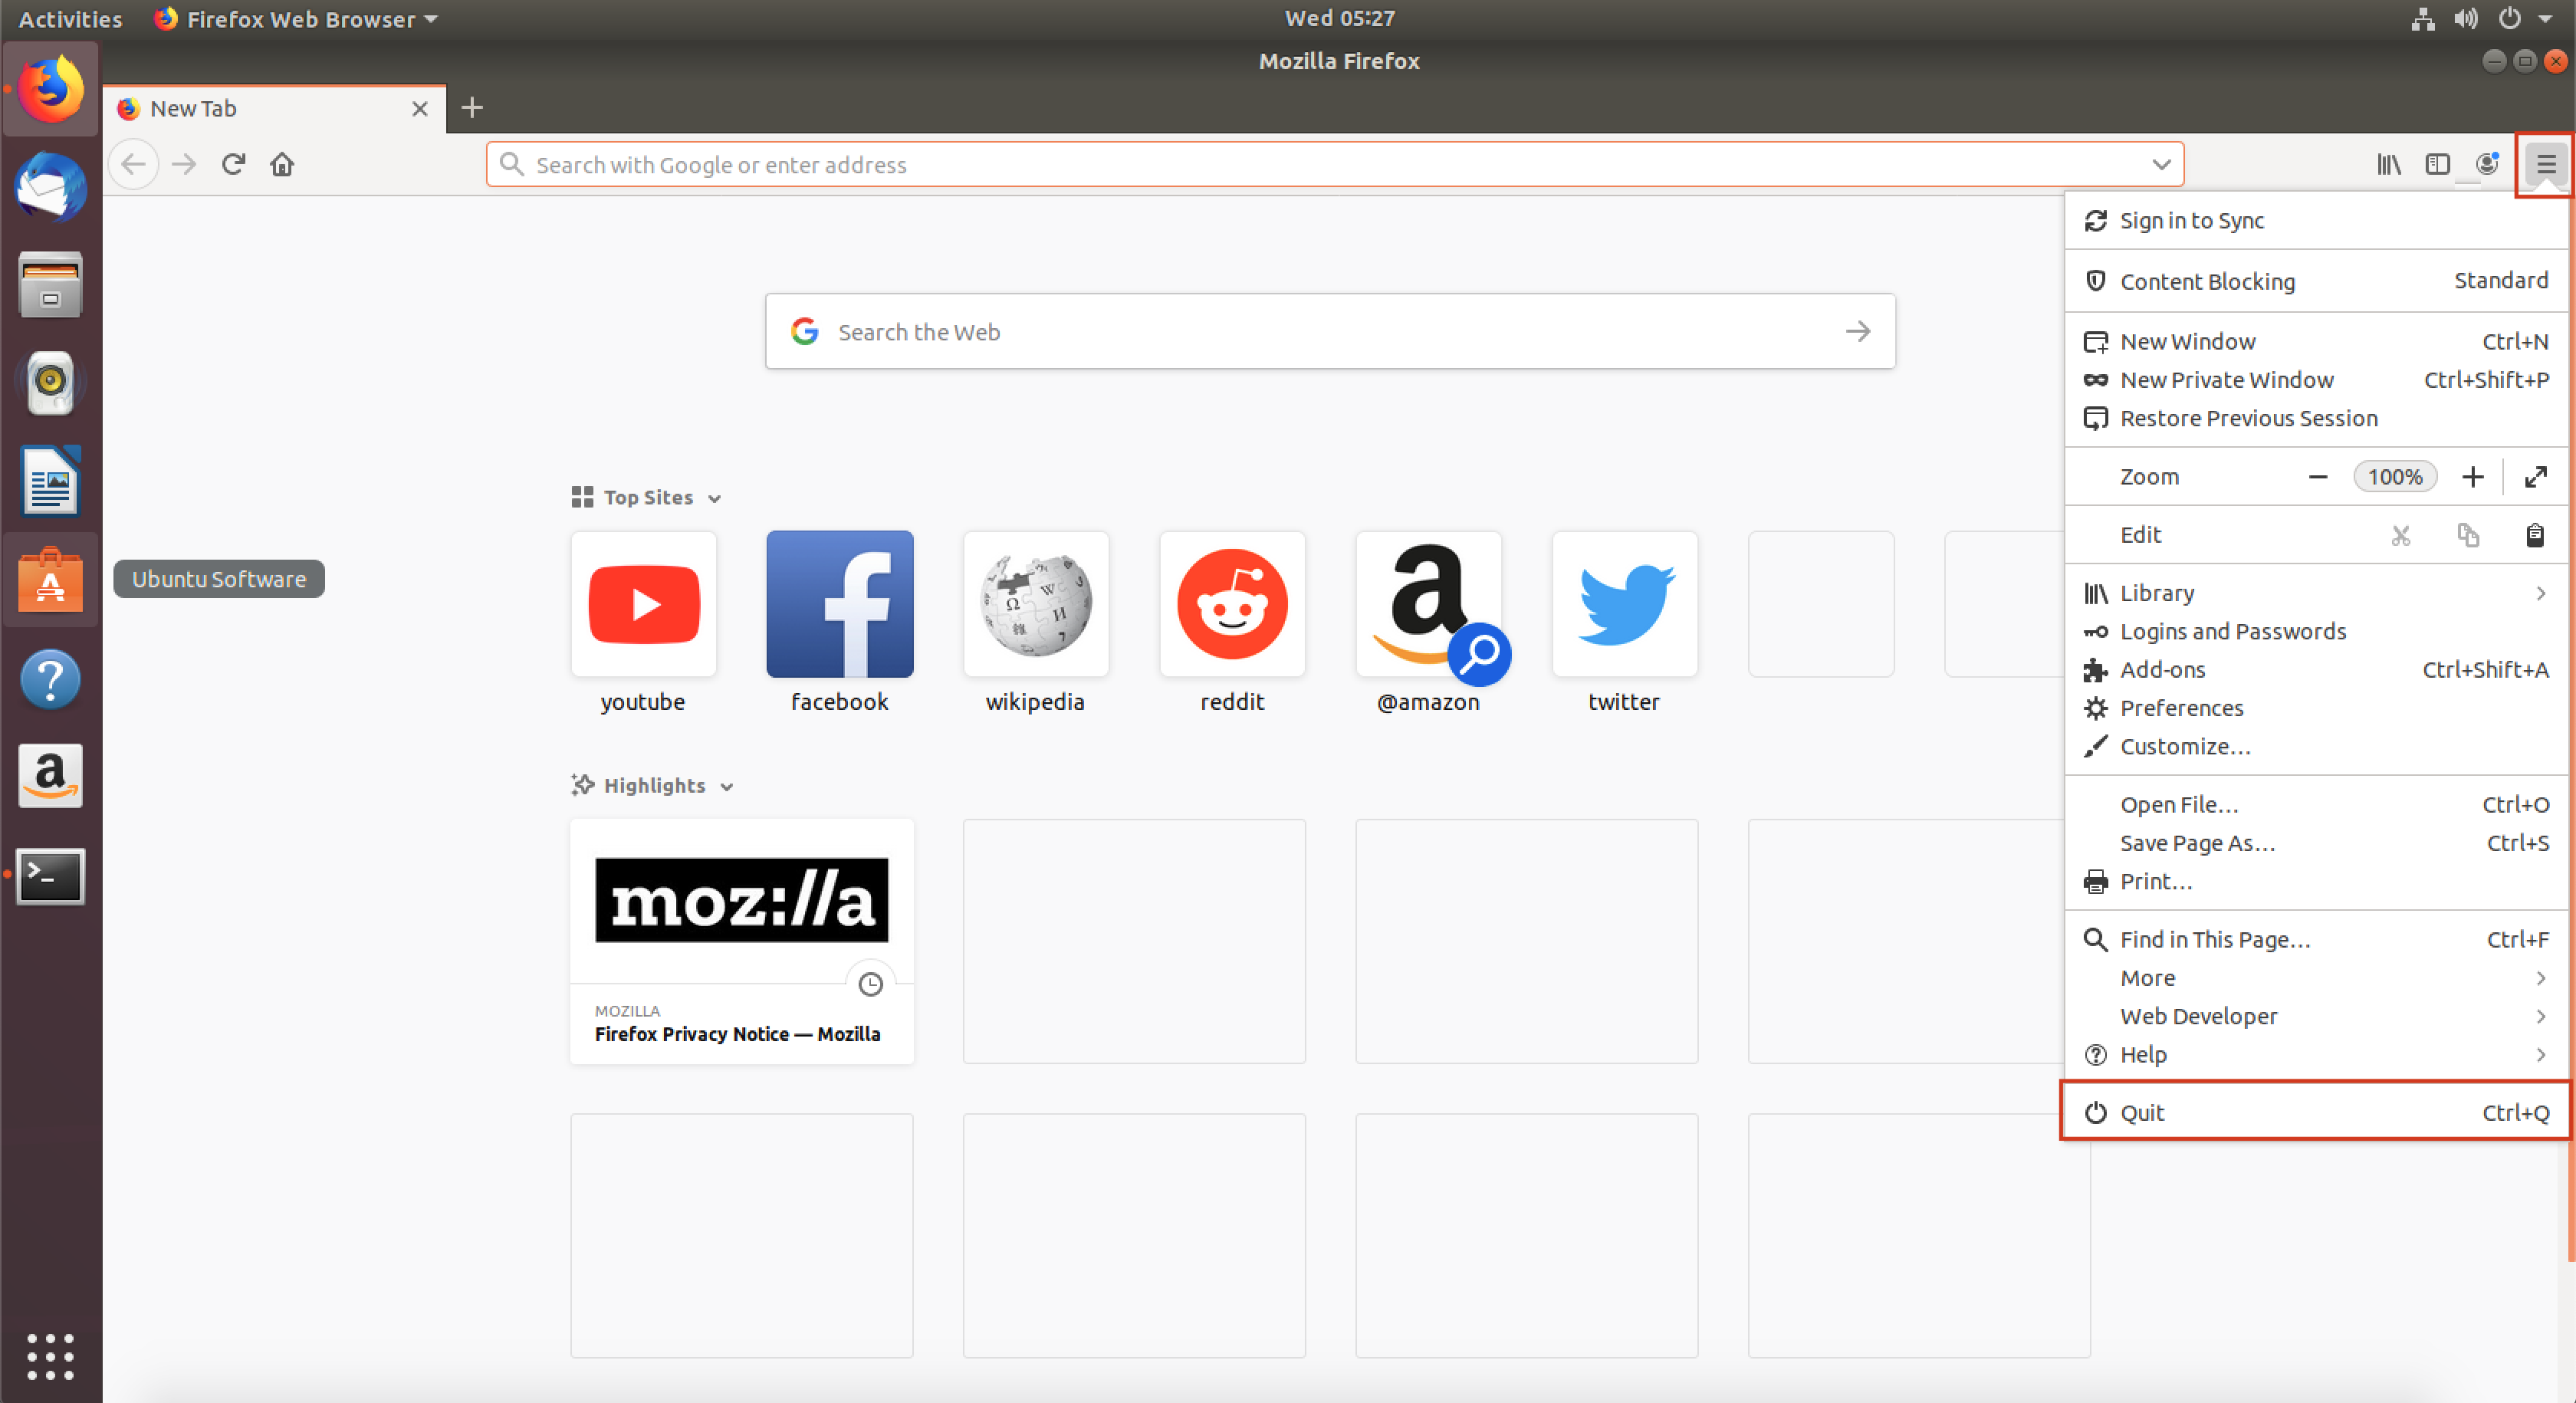The height and width of the screenshot is (1403, 2576).
Task: Choose Save Page As…
Action: point(2315,843)
